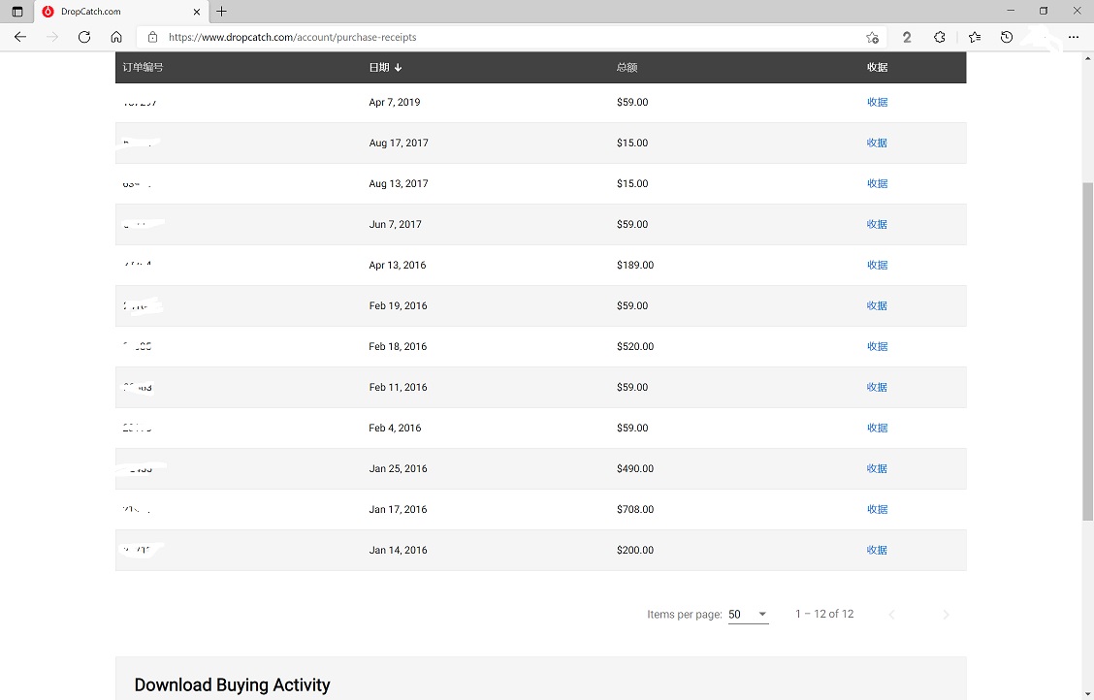Open receipt link for Jan 14, 2016 order
Image resolution: width=1094 pixels, height=700 pixels.
click(x=877, y=550)
